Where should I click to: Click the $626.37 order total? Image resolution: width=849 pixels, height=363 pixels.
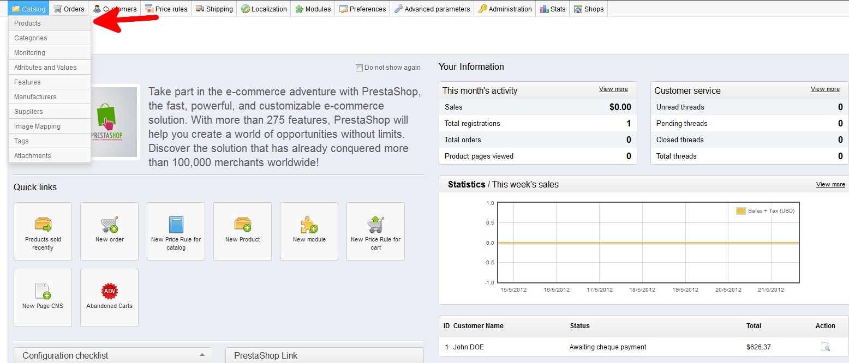click(758, 347)
